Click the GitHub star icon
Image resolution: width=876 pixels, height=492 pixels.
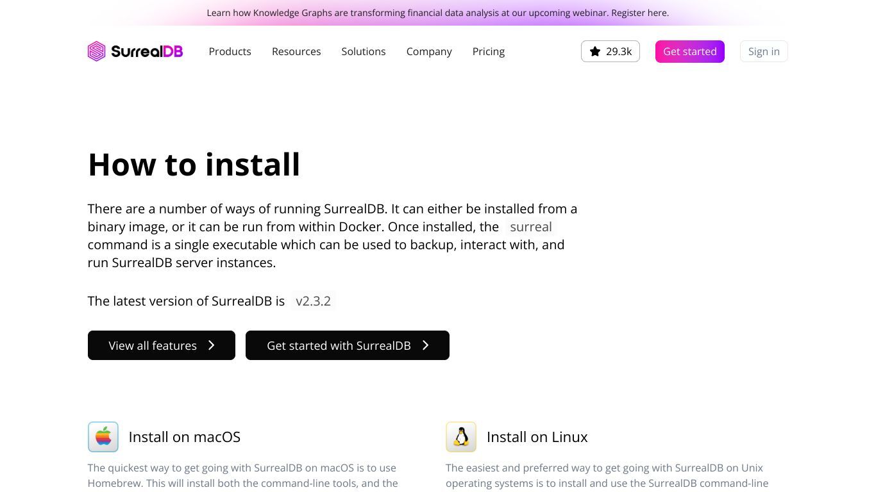point(595,51)
